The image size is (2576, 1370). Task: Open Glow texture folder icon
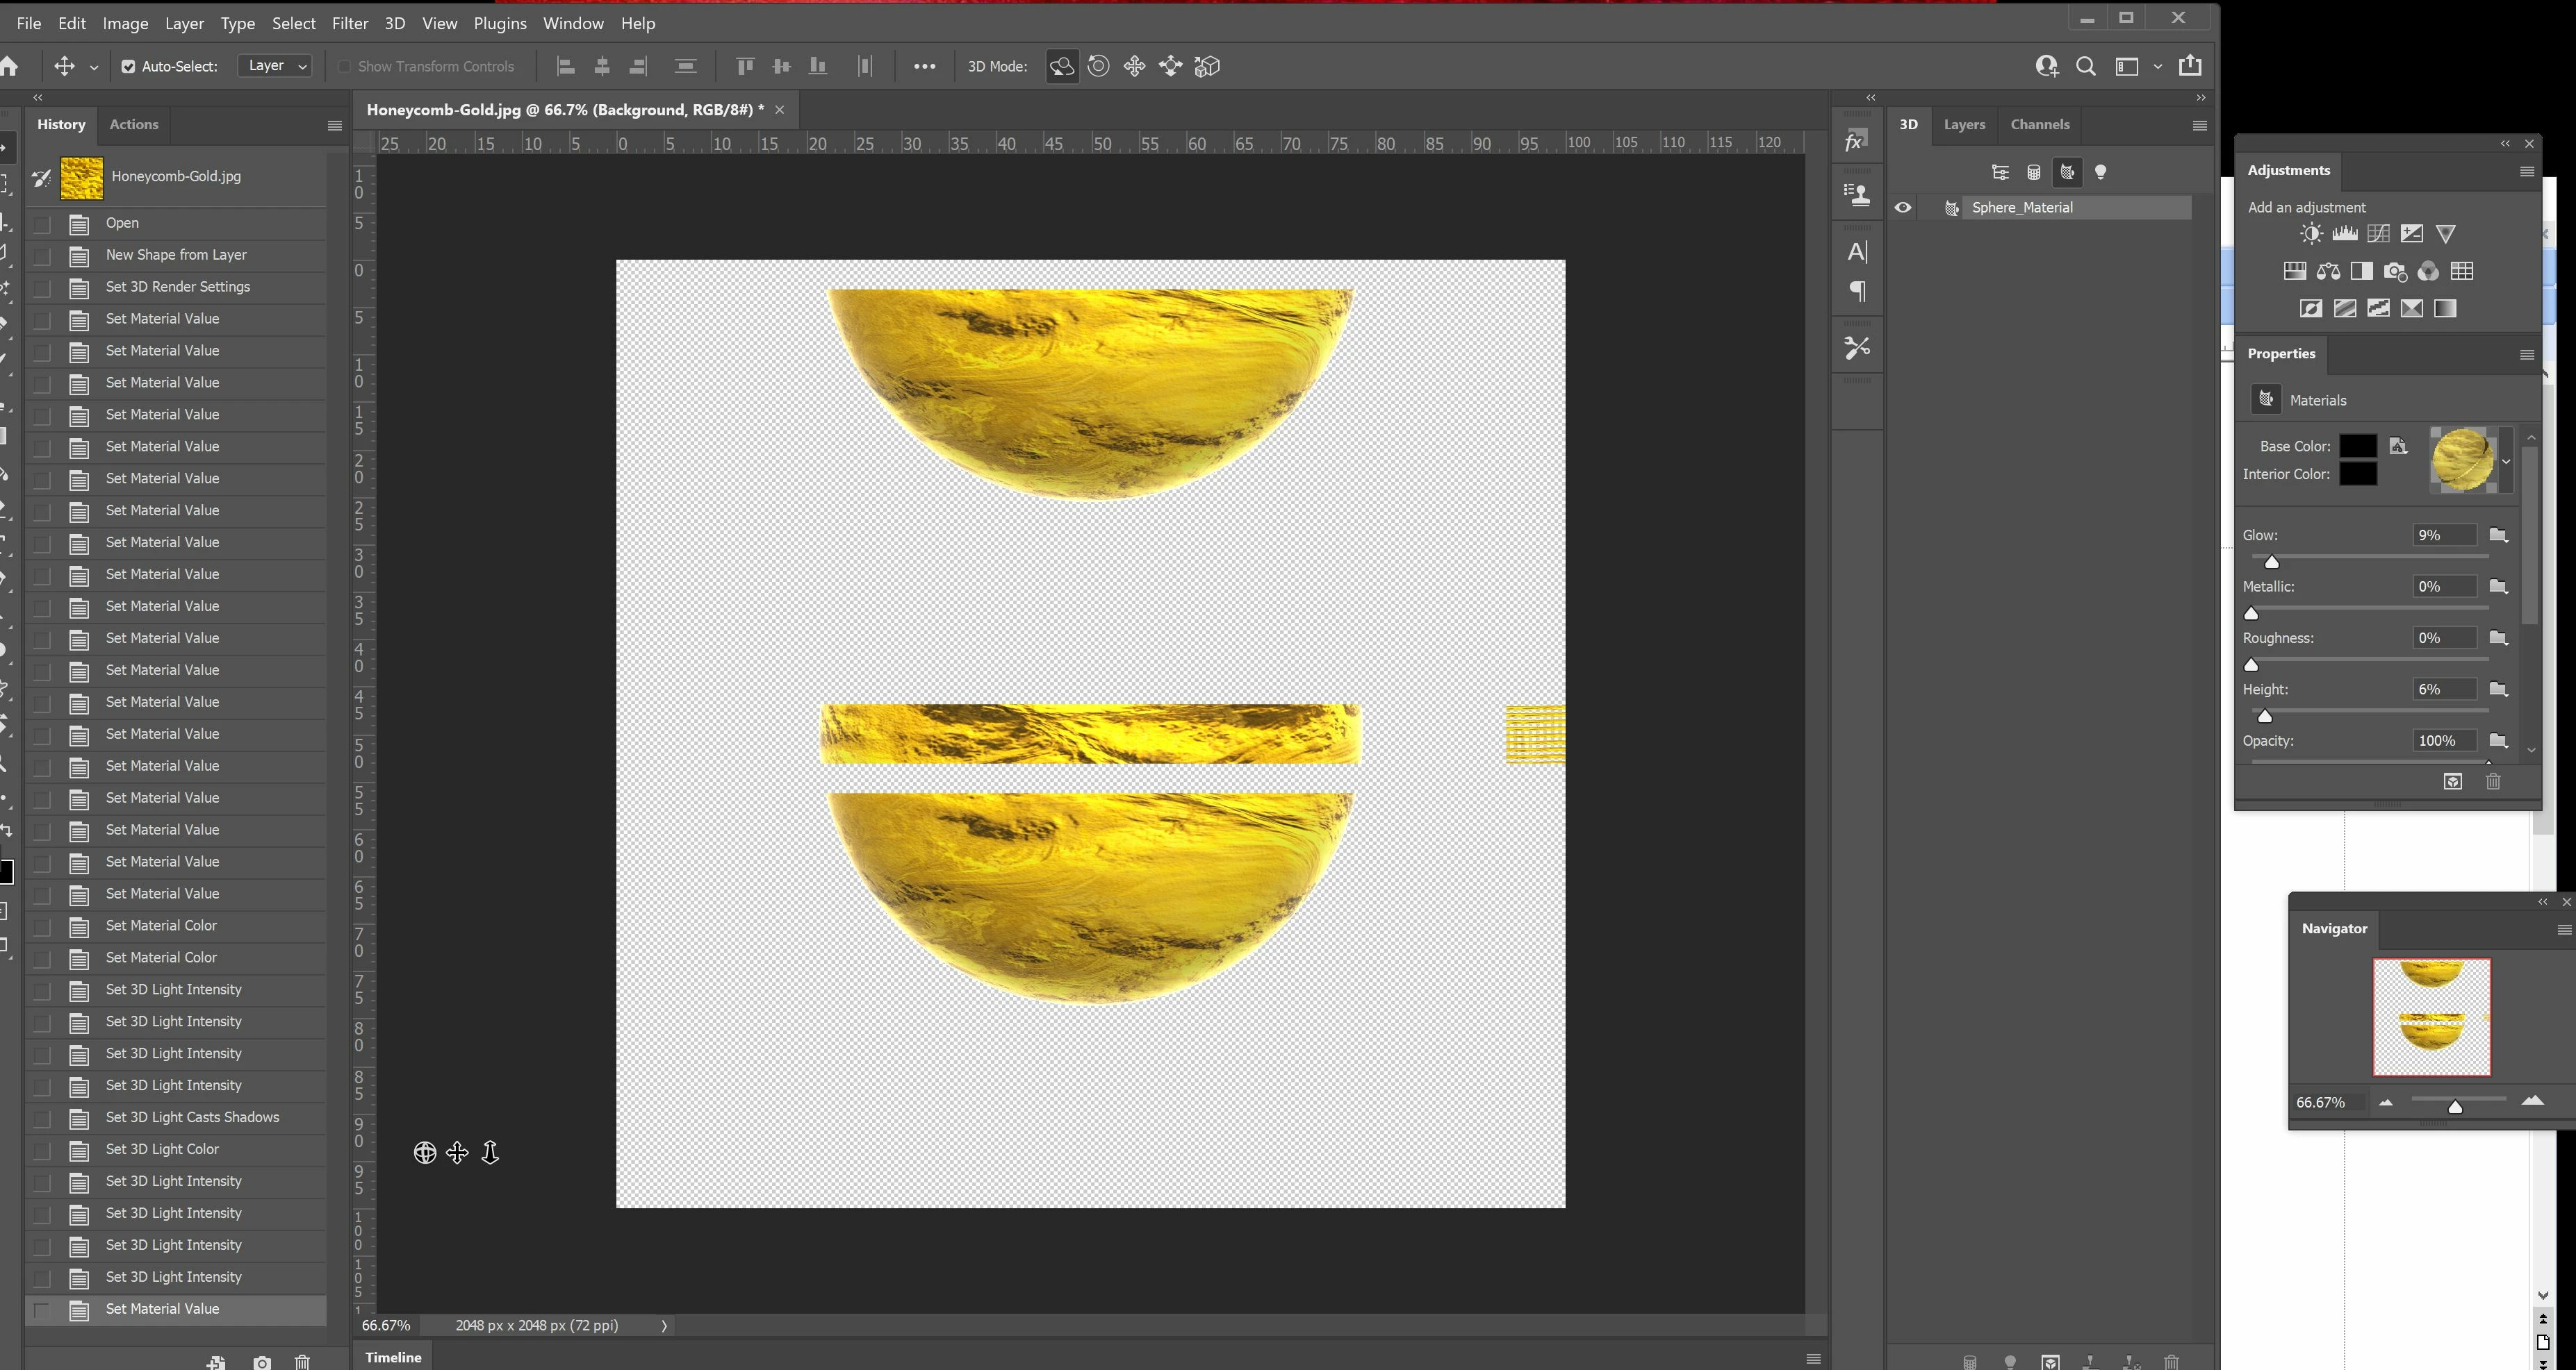tap(2498, 535)
